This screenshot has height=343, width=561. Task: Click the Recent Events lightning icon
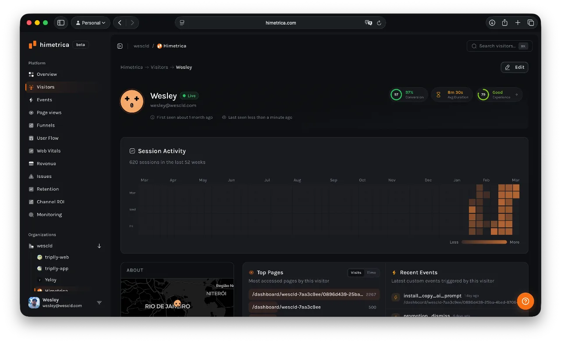[394, 272]
